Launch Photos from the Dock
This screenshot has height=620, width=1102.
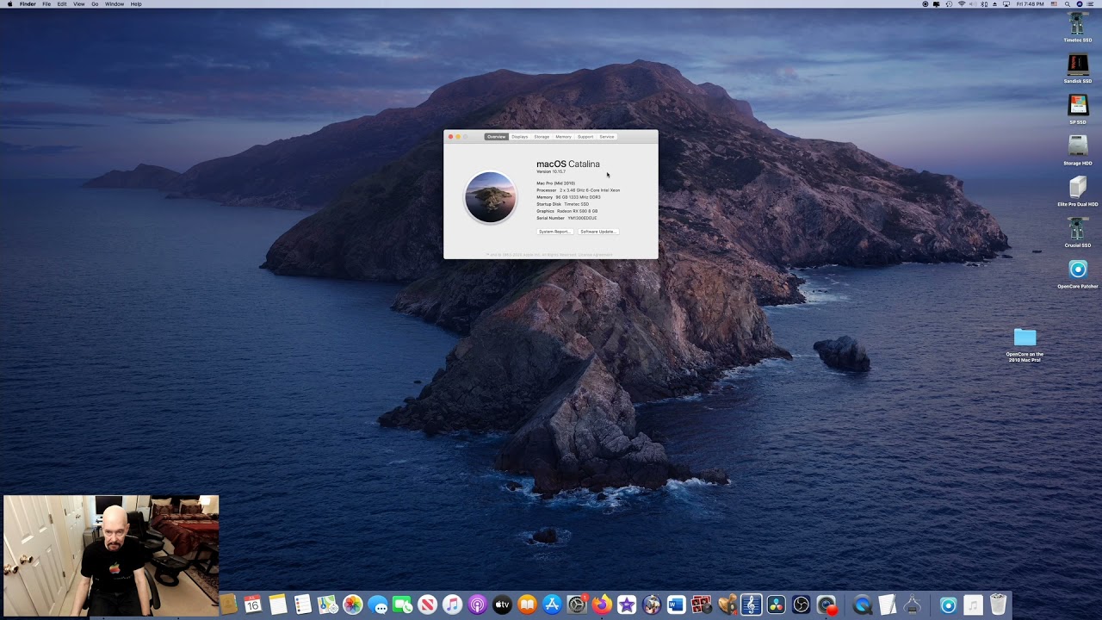[x=353, y=604]
